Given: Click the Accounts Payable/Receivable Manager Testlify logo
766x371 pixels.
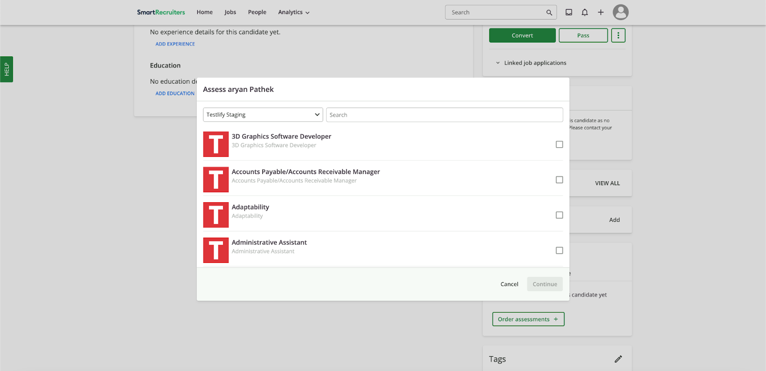Looking at the screenshot, I should 216,180.
